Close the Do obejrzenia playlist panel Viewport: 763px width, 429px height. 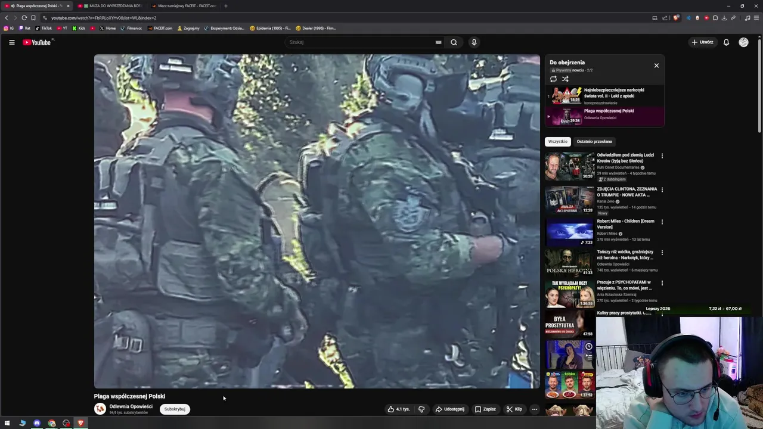tap(656, 66)
